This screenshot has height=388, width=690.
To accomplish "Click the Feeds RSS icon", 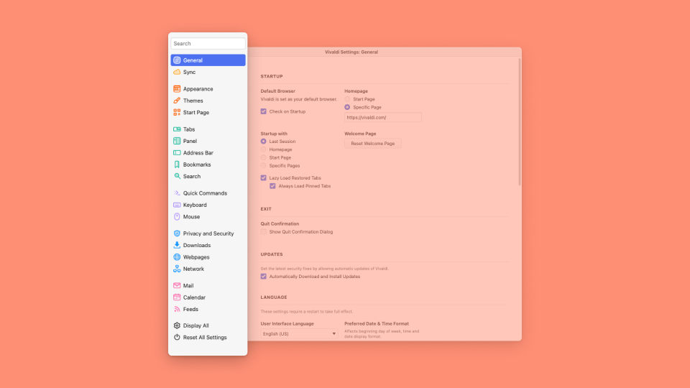I will 177,309.
